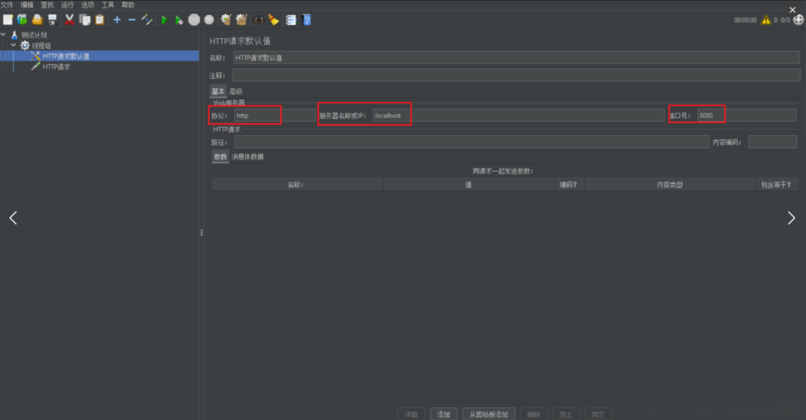Switch to the 参数 tab
Image resolution: width=806 pixels, height=420 pixels.
[x=220, y=157]
